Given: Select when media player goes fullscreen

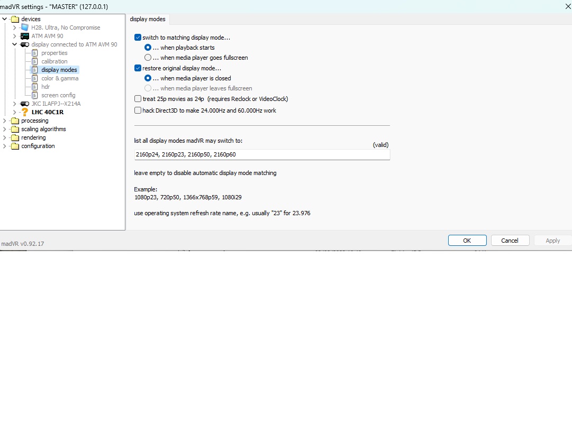Looking at the screenshot, I should (148, 58).
